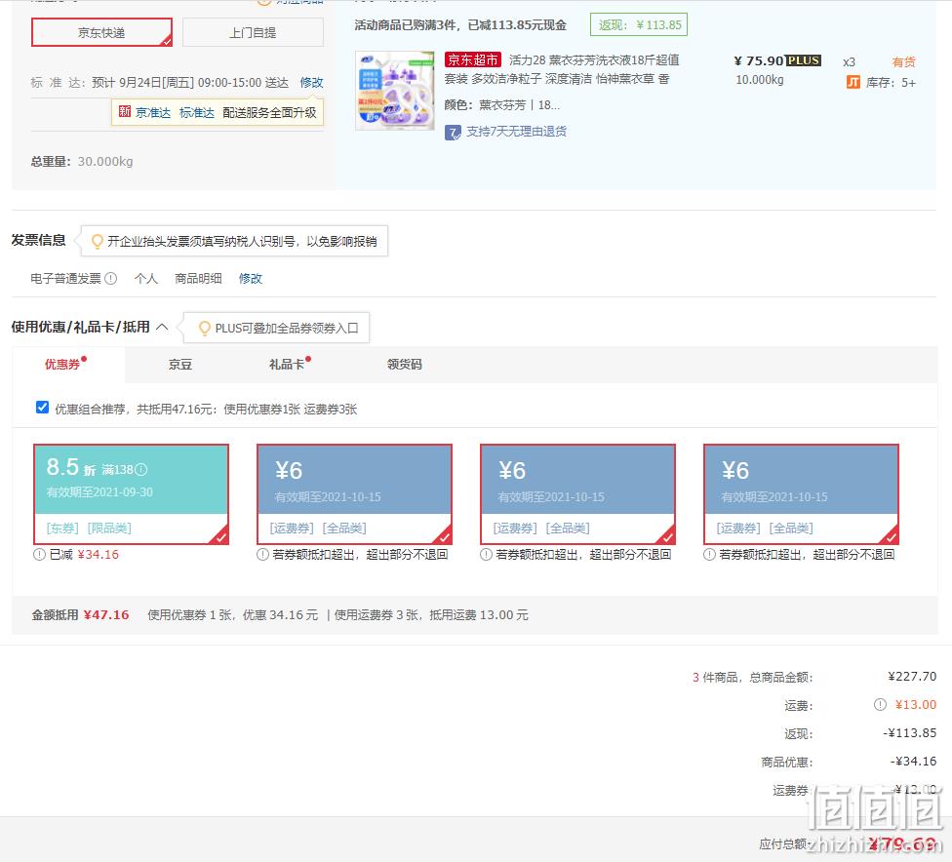This screenshot has height=862, width=952.
Task: Click the 商品明细 invoice content text
Action: (x=198, y=279)
